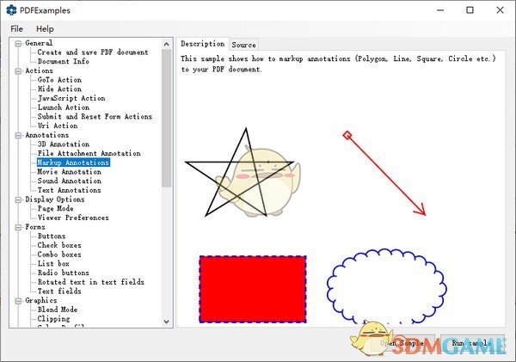Screen dimensions: 516x362
Task: Select Text Annotations sample
Action: [x=69, y=190]
